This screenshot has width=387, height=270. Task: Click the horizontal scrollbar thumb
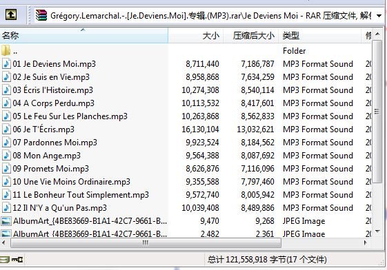click(x=146, y=243)
